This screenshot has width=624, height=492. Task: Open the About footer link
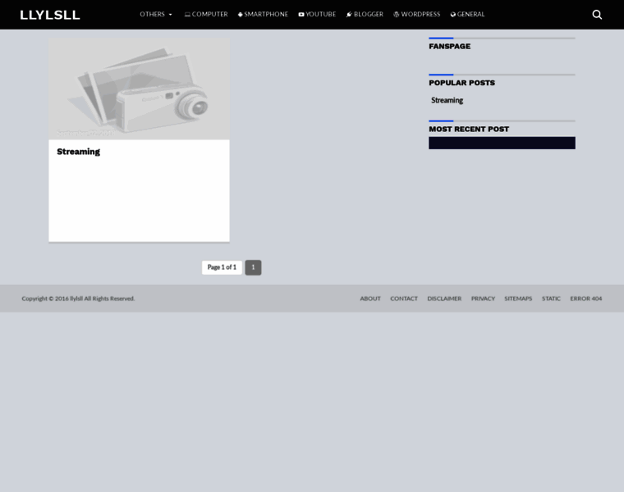370,298
